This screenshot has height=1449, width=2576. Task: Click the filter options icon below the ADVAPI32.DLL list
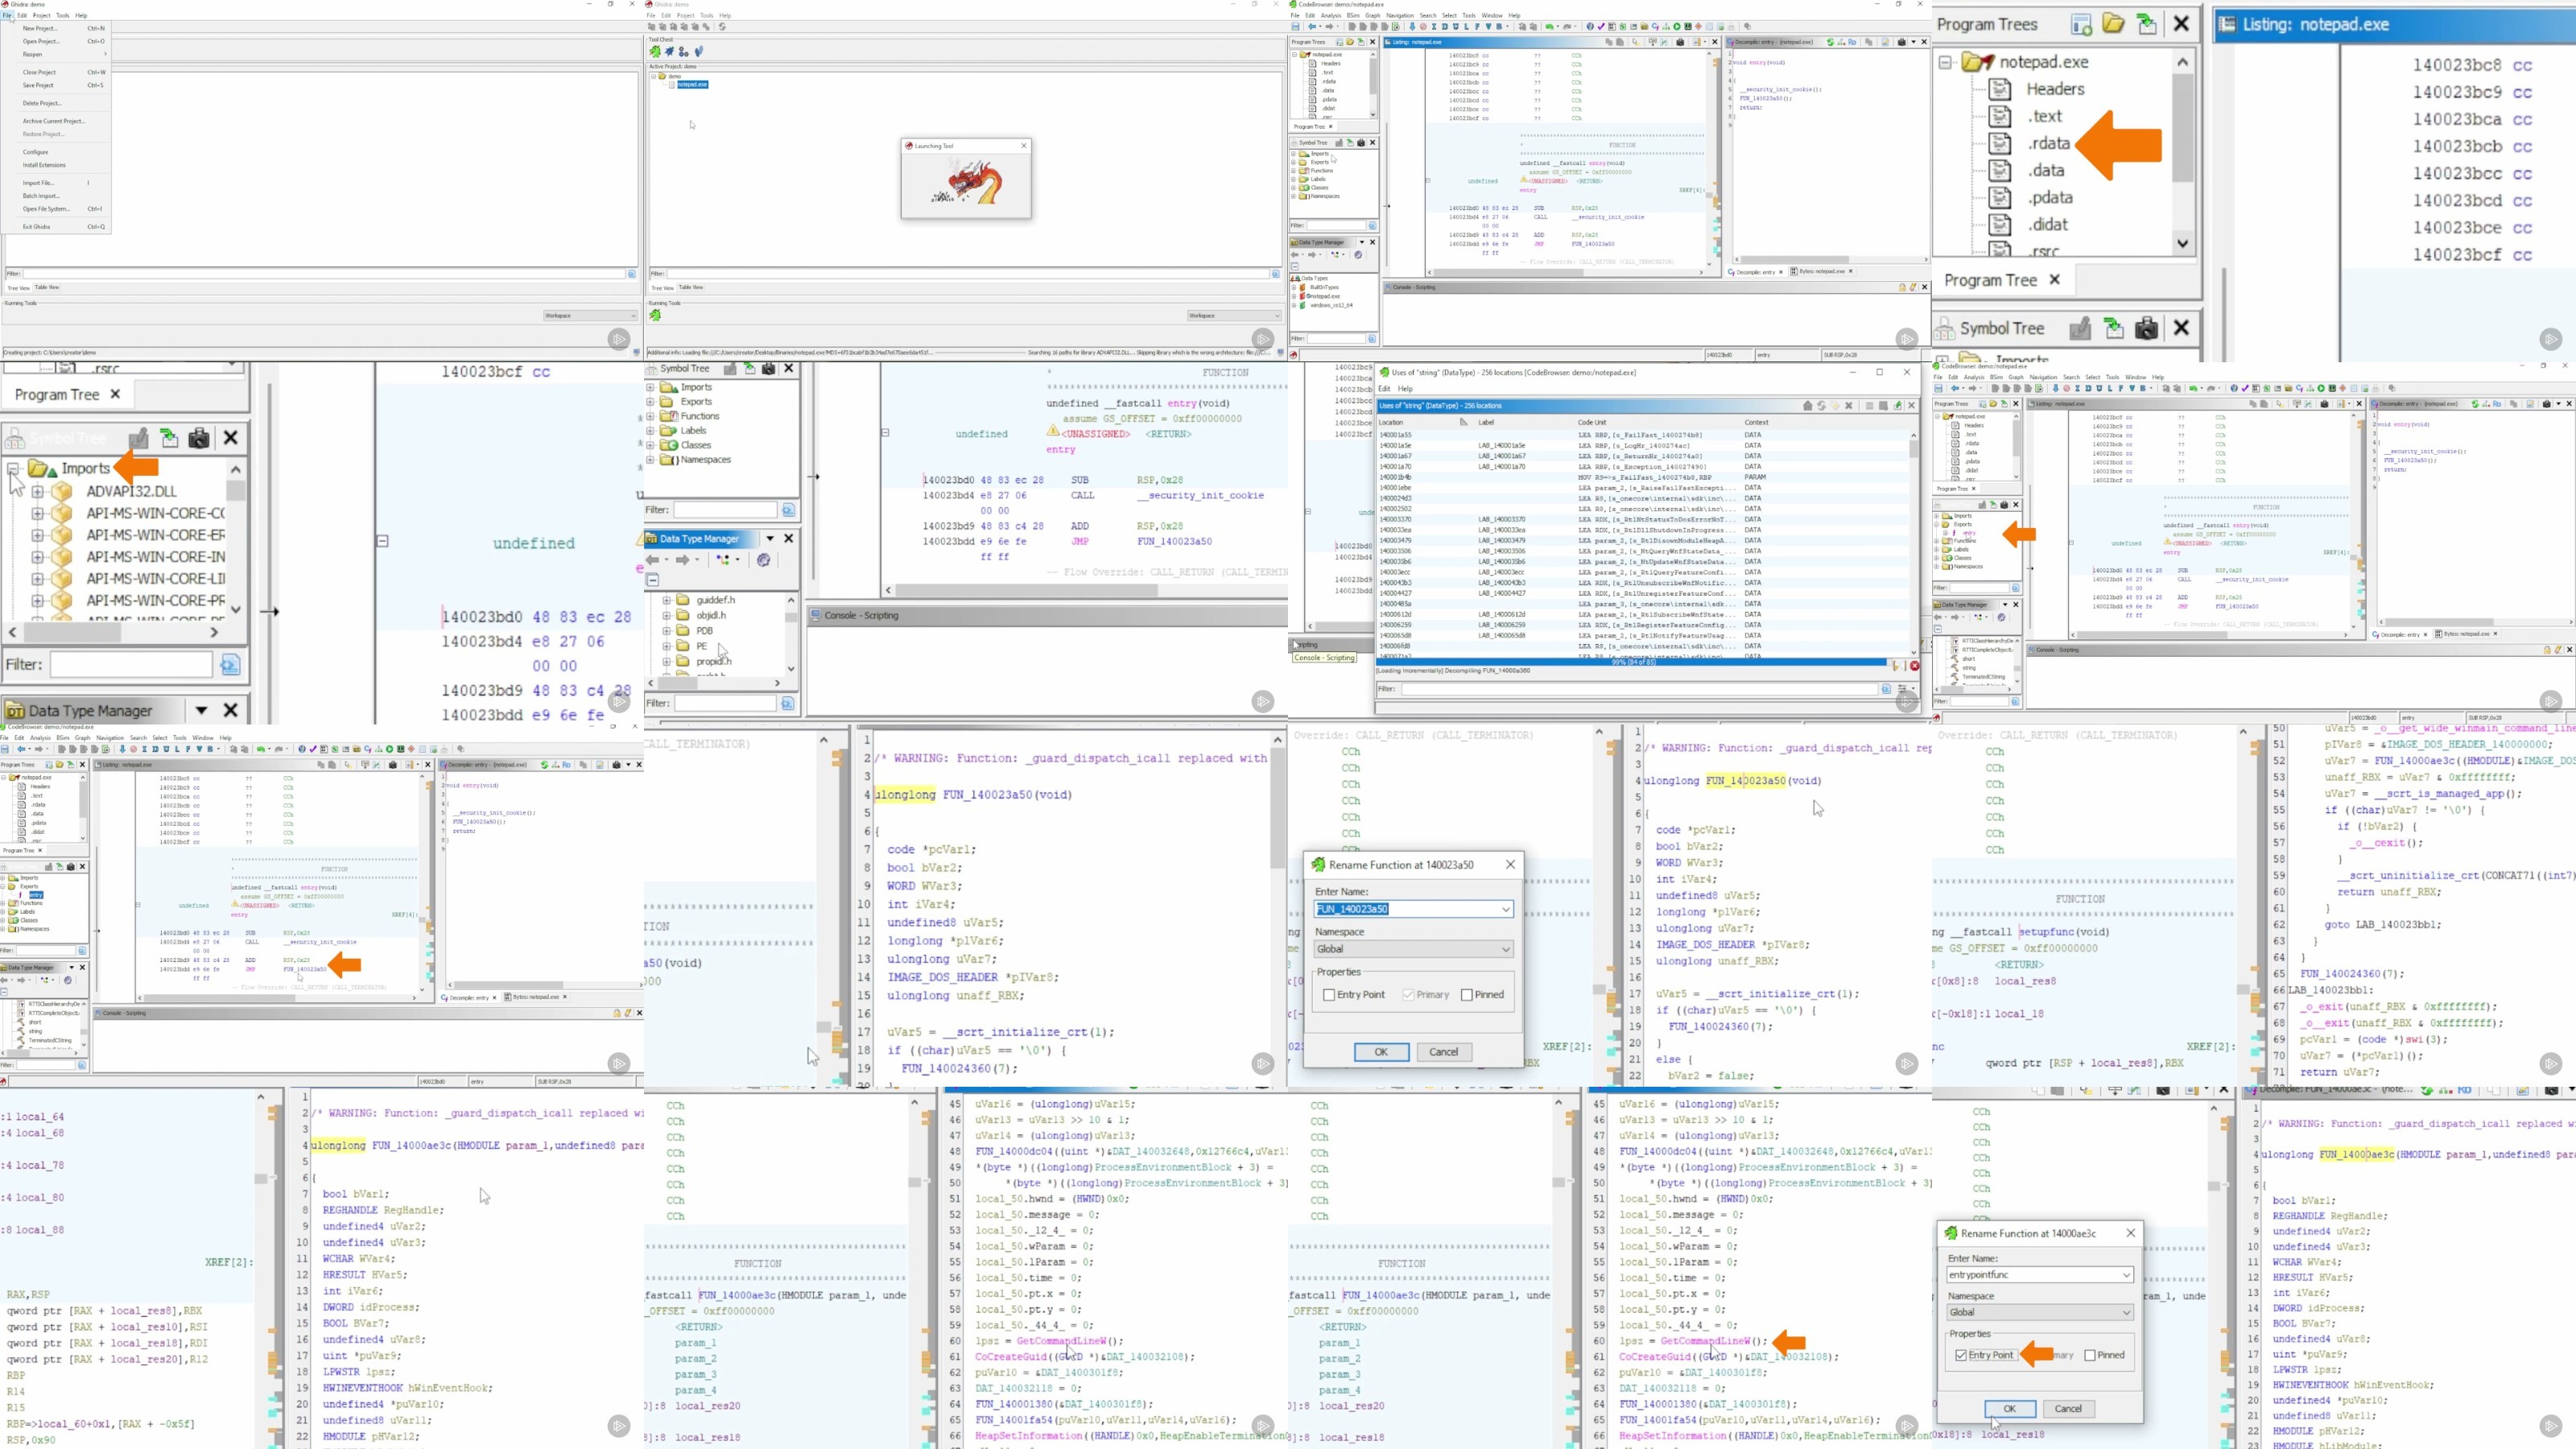230,665
